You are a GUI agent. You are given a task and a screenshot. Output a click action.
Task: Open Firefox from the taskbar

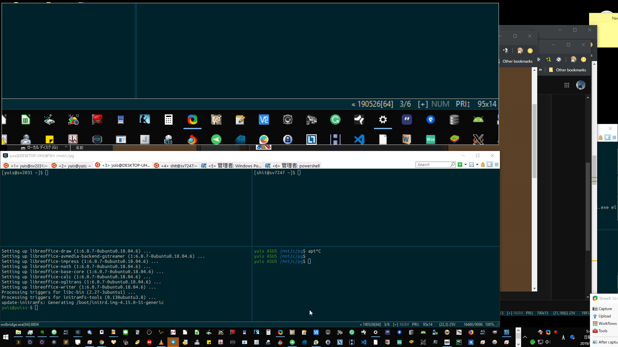[471, 332]
